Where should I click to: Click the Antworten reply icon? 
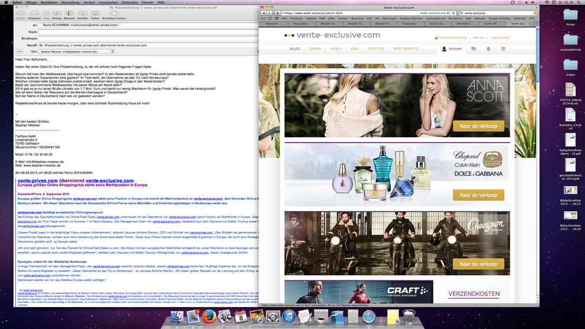pyautogui.click(x=34, y=14)
